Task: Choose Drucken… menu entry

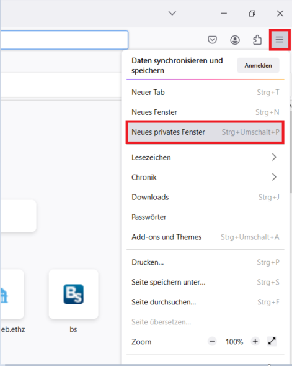Action: coord(205,262)
